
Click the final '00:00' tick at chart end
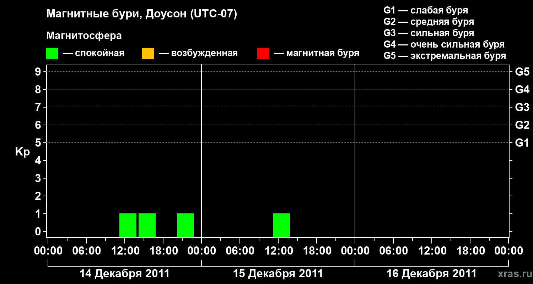click(508, 251)
